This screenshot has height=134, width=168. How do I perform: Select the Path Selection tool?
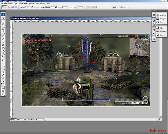[x=3, y=66]
